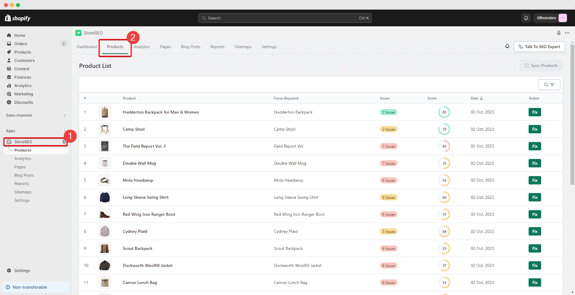Open Content in the sidebar
575x295 pixels.
[x=22, y=69]
